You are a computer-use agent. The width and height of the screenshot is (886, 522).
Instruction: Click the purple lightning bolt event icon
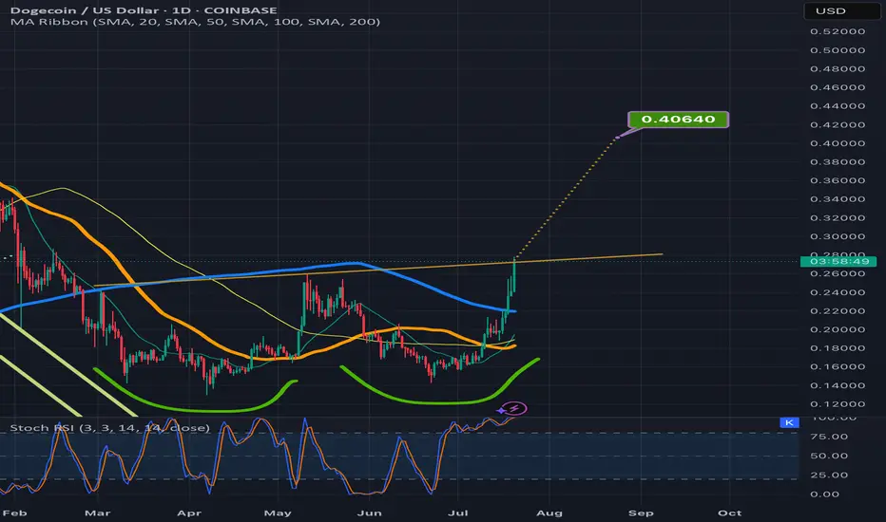pyautogui.click(x=514, y=407)
